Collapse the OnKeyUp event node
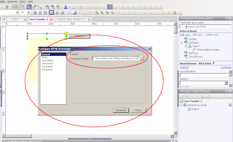 (182, 43)
